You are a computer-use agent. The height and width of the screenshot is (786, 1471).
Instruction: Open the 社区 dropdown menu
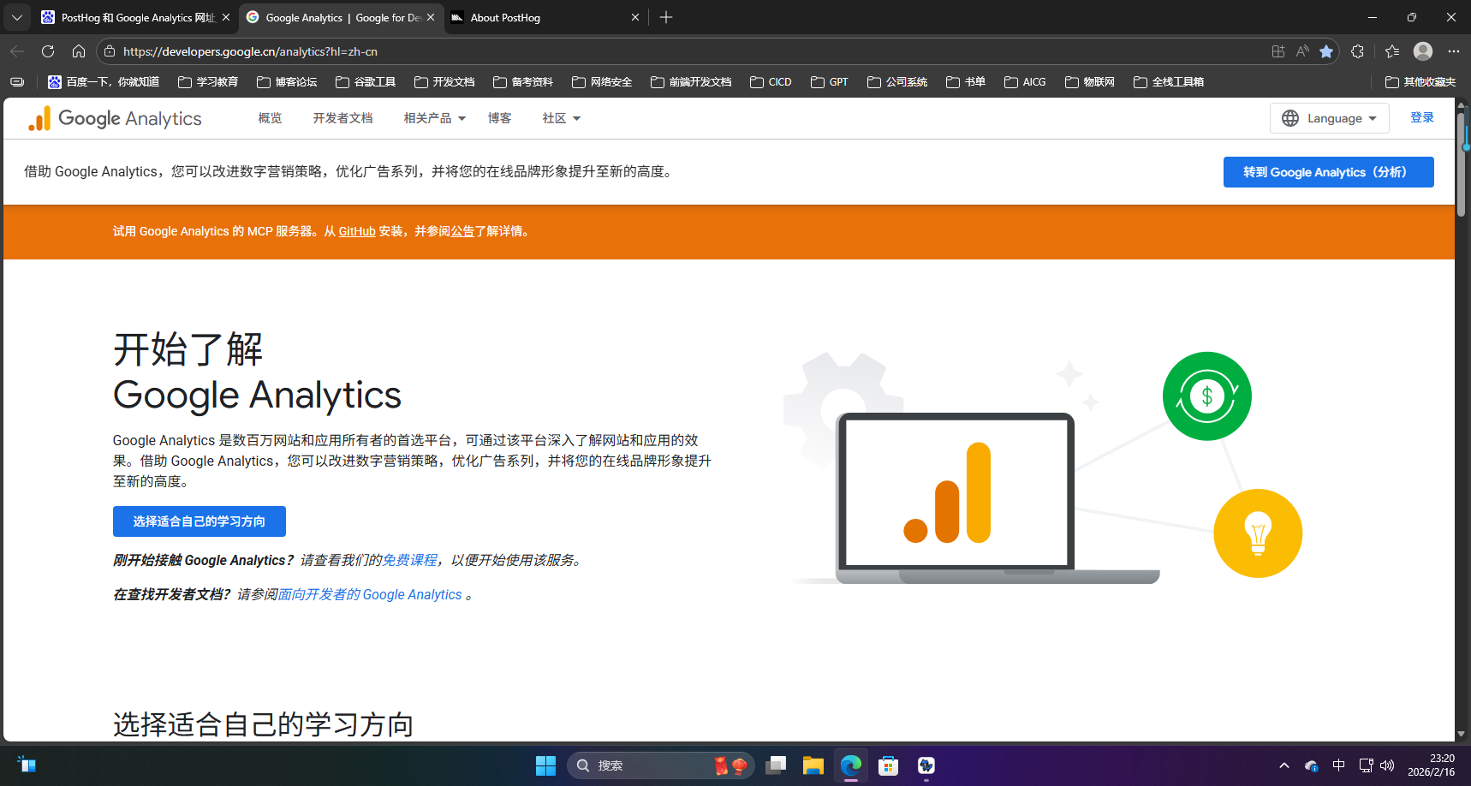coord(561,117)
